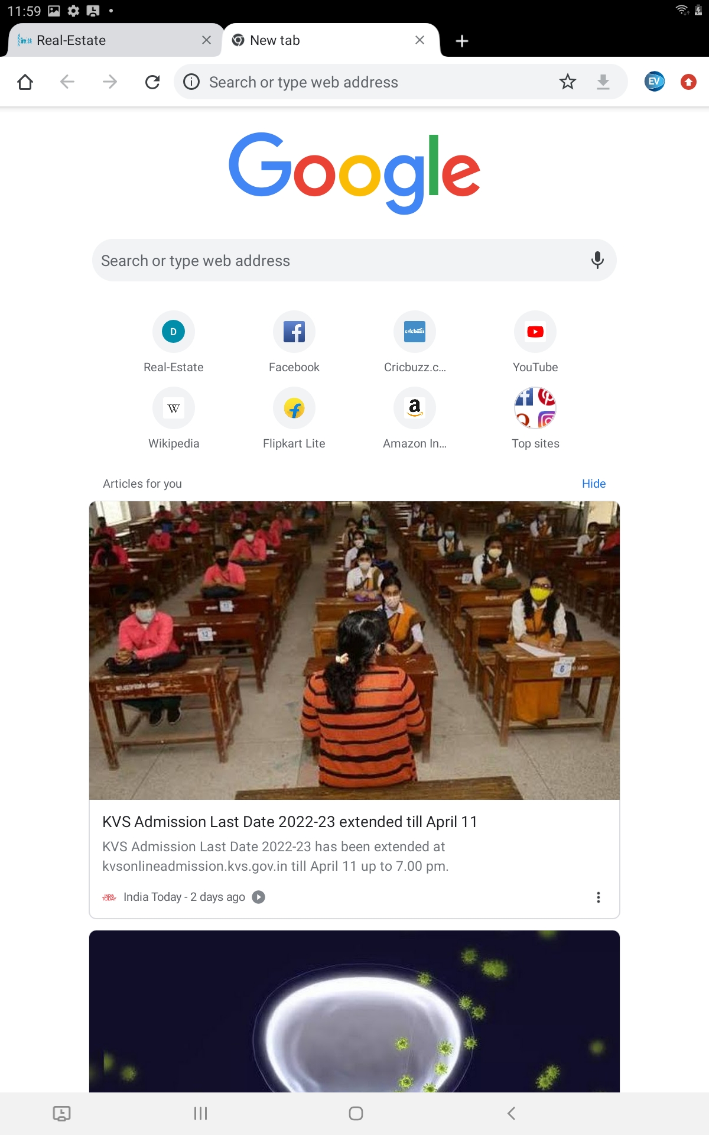Bookmark this page with the star icon
Viewport: 709px width, 1135px height.
pos(567,82)
